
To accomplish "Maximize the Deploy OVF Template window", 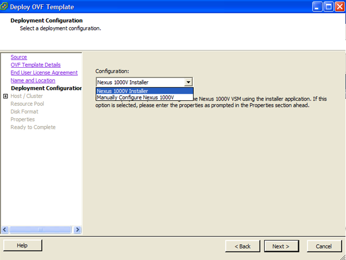I will tap(328, 7).
